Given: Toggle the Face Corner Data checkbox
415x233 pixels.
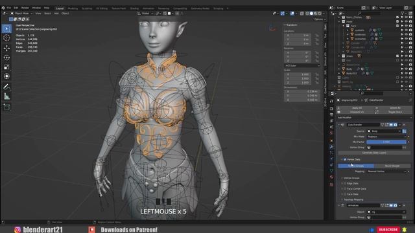Looking at the screenshot, I should tap(345, 188).
